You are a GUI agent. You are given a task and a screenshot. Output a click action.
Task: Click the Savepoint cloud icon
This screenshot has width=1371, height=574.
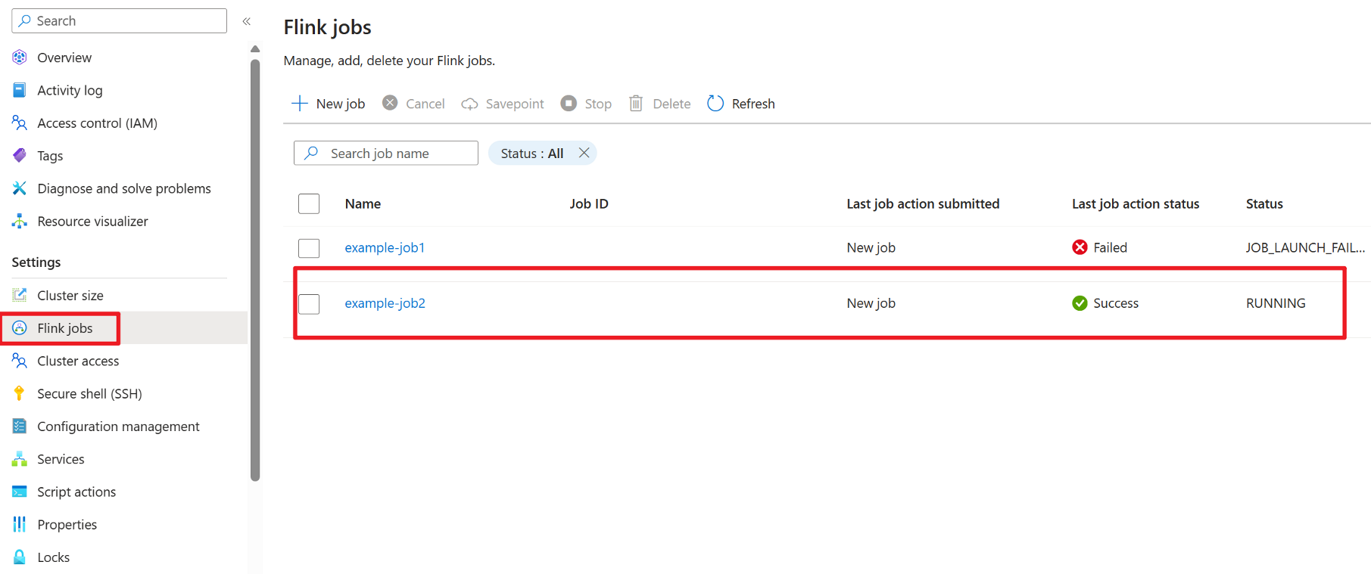tap(469, 104)
